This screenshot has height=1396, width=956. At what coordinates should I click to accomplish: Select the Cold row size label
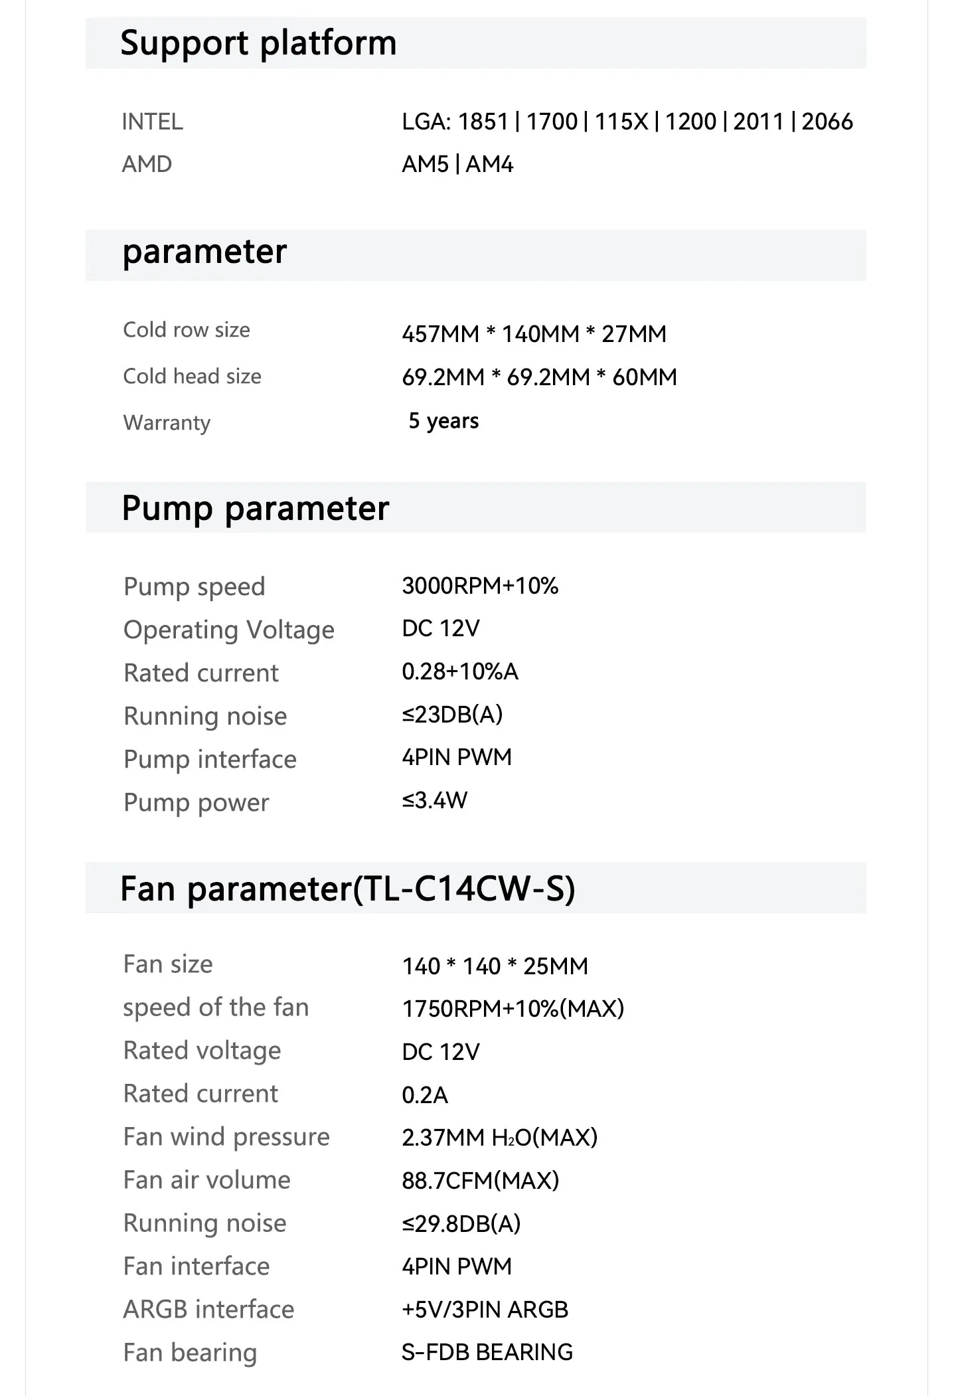pyautogui.click(x=187, y=330)
